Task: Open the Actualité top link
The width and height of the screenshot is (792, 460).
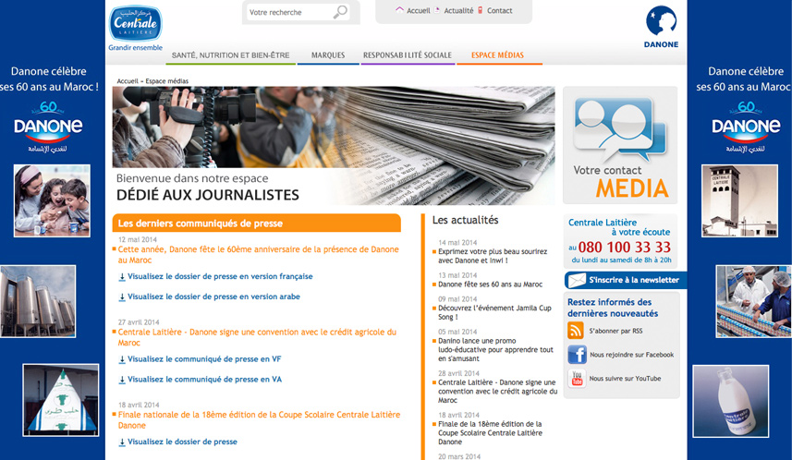Action: click(x=458, y=10)
